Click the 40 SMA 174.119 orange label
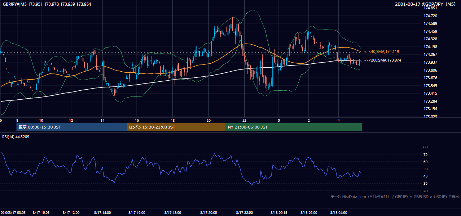Viewport: 461px width, 216px height. (x=382, y=52)
